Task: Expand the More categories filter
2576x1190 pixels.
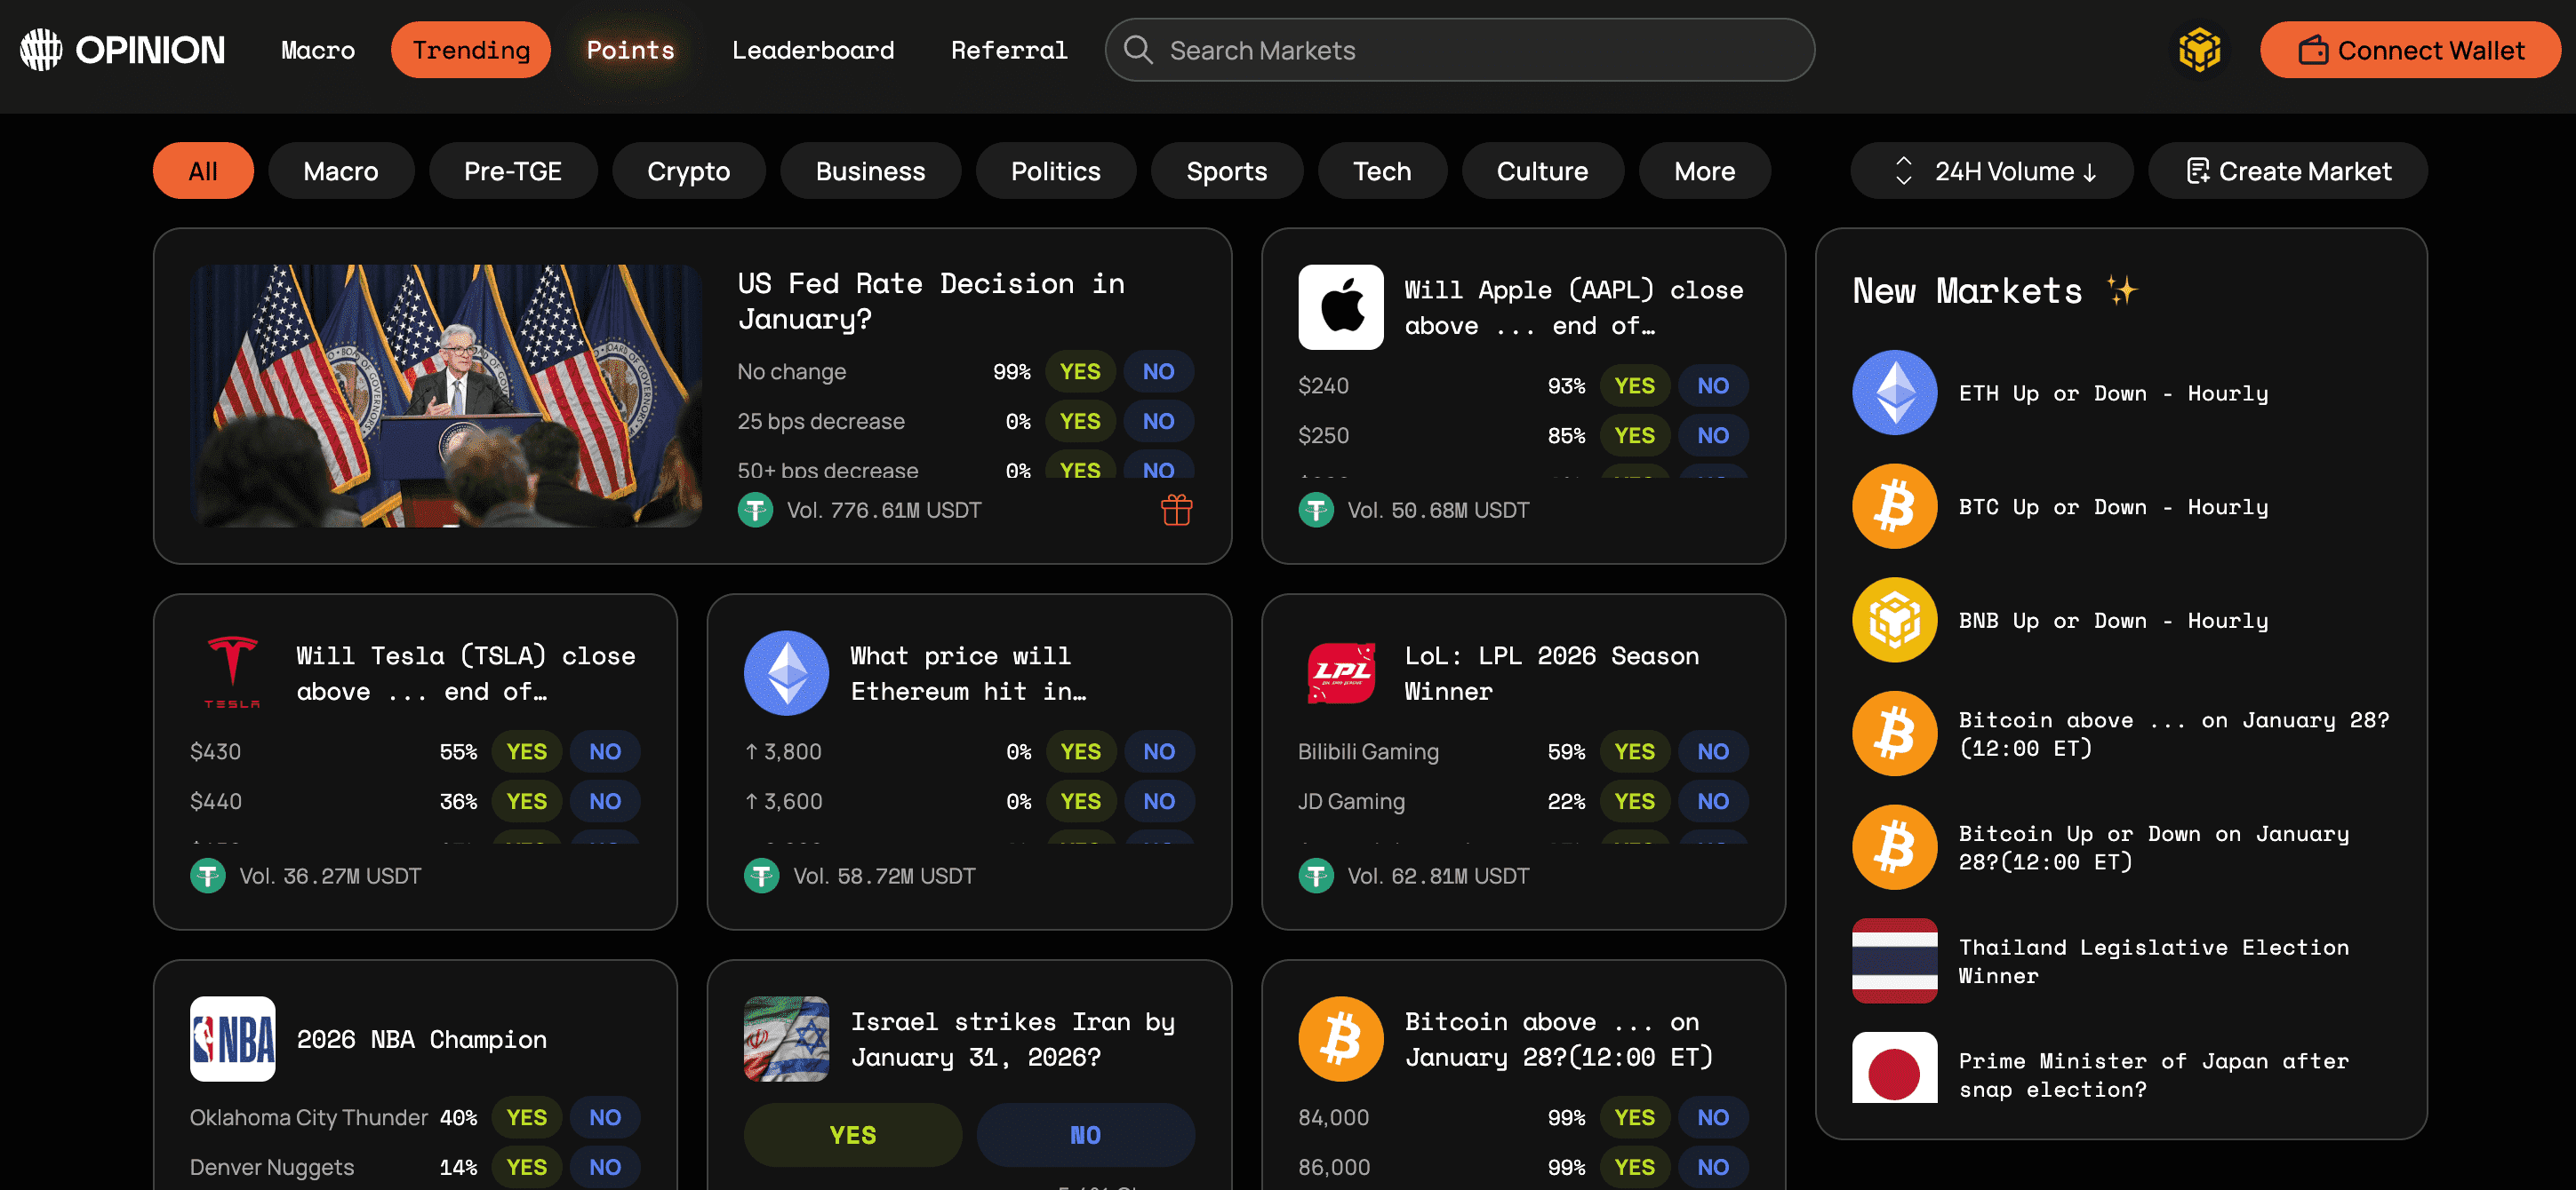Action: 1703,171
